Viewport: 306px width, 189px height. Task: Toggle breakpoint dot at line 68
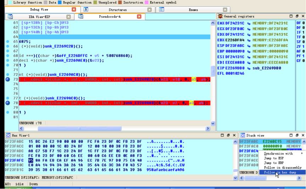[x=7, y=56]
